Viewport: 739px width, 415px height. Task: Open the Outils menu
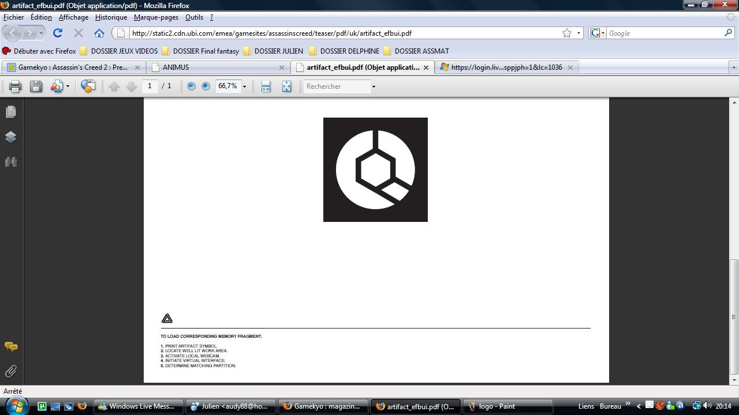194,17
